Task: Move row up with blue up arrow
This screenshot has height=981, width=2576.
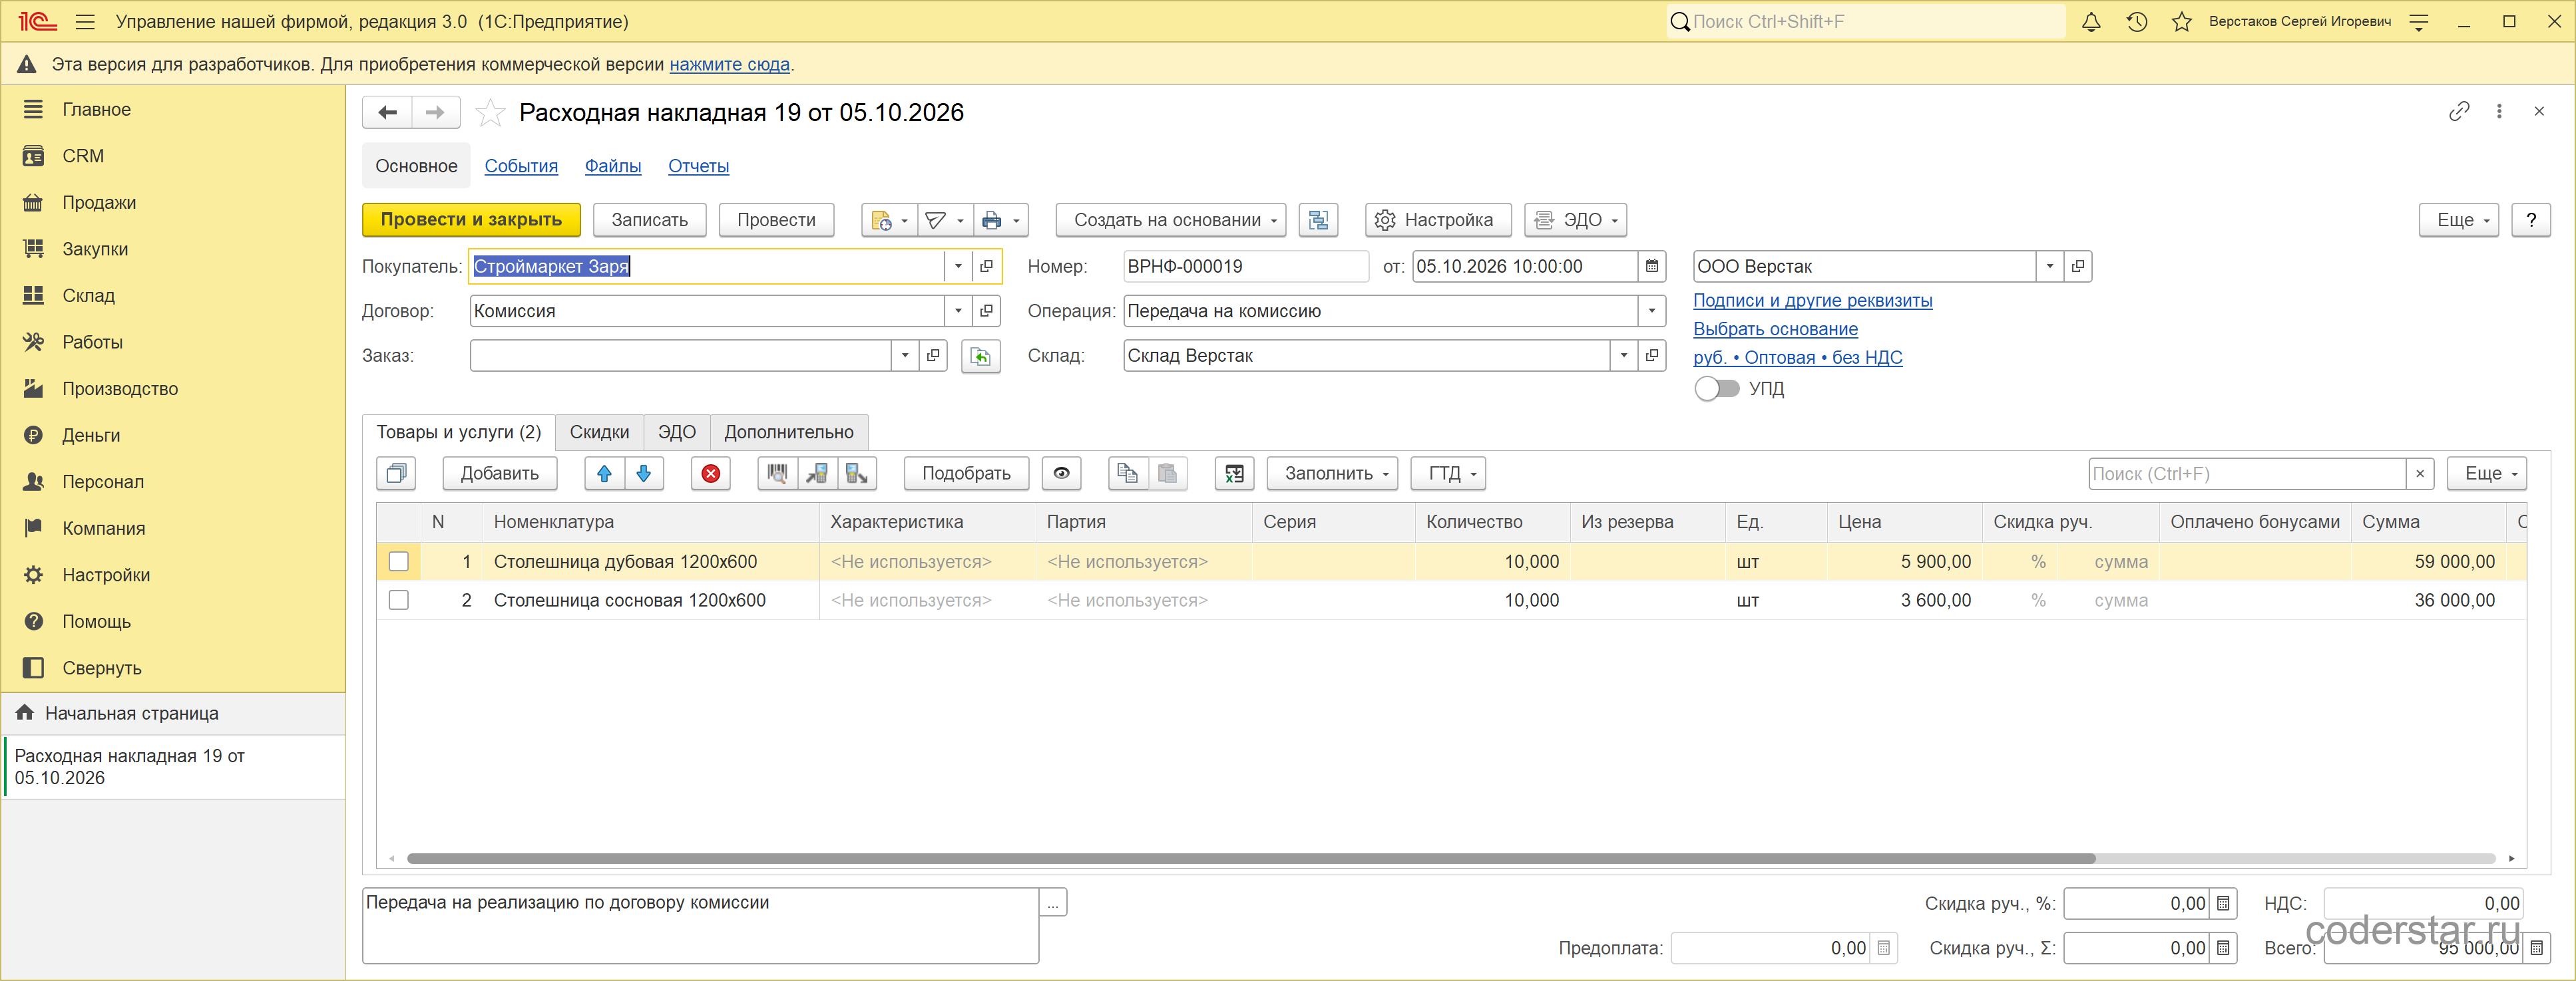Action: pos(604,474)
